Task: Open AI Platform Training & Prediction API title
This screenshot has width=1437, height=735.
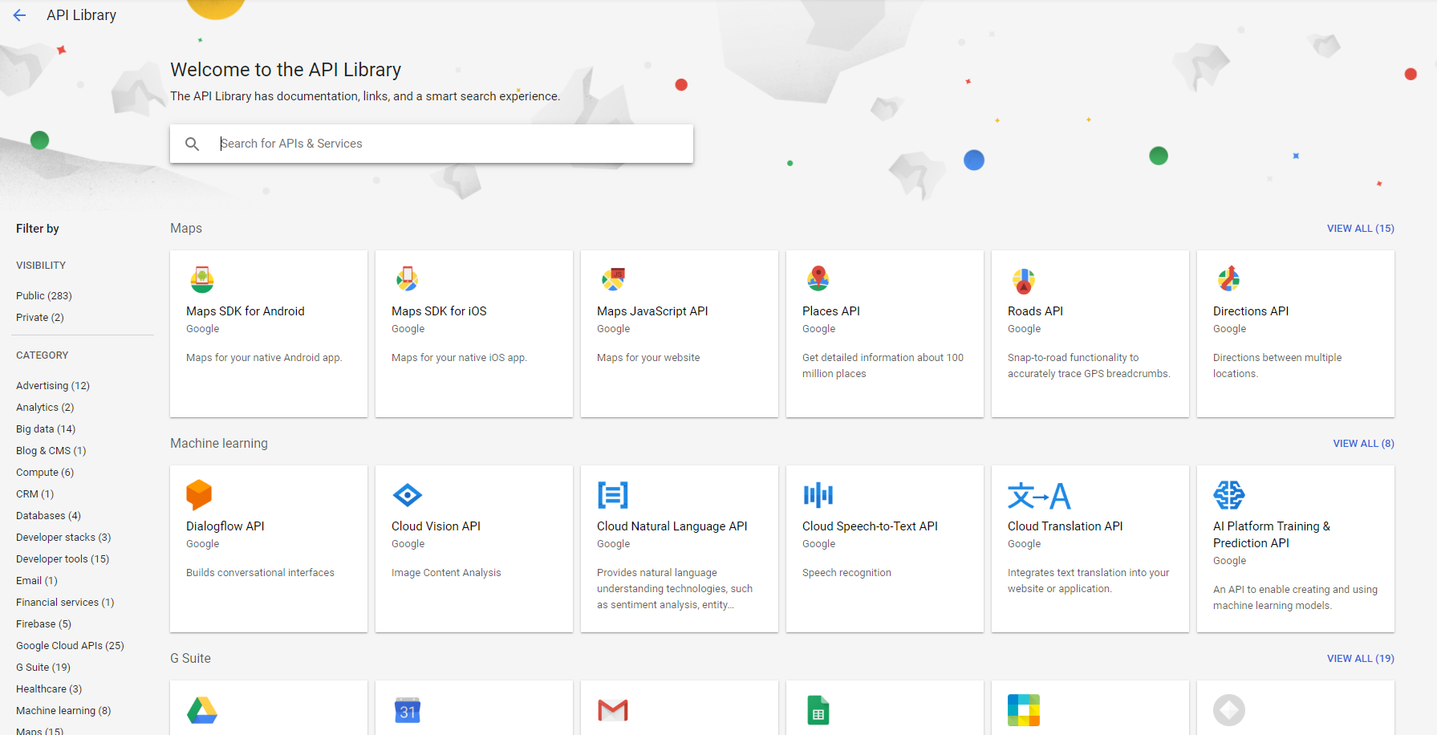Action: (x=1272, y=534)
